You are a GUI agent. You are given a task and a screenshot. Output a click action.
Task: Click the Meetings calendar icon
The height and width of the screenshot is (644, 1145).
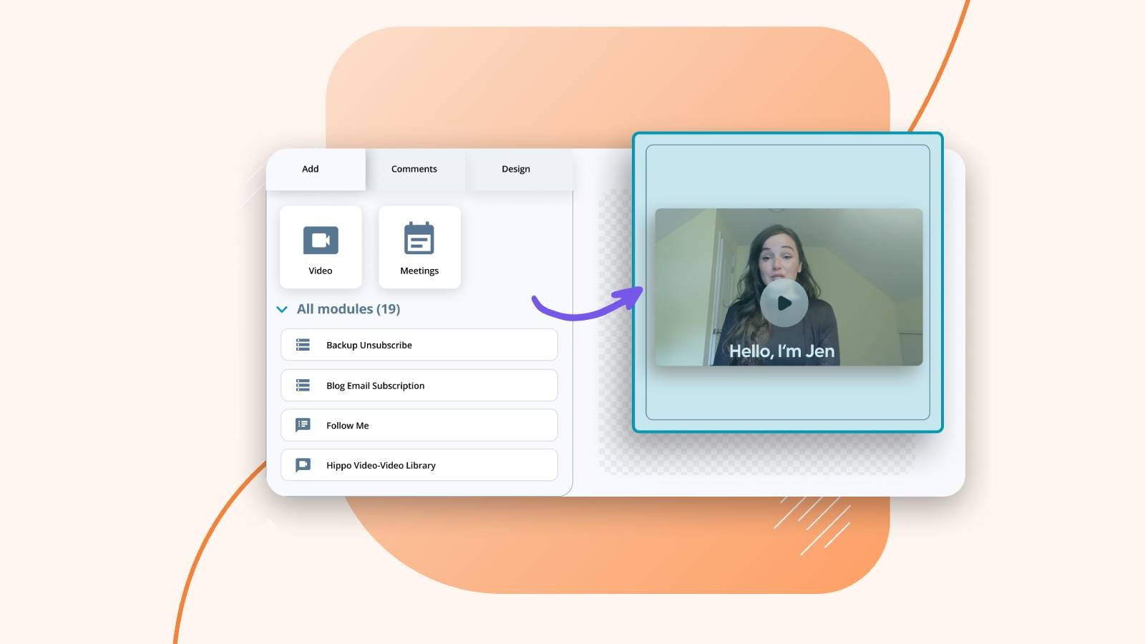[419, 239]
